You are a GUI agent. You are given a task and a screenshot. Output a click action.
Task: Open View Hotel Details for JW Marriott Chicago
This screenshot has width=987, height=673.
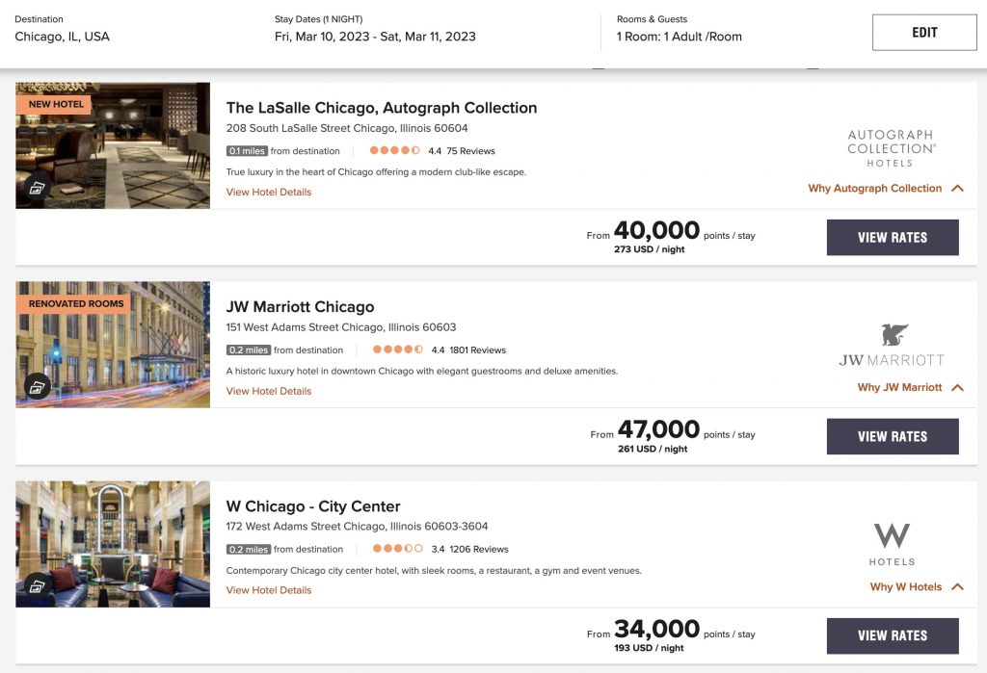[267, 391]
